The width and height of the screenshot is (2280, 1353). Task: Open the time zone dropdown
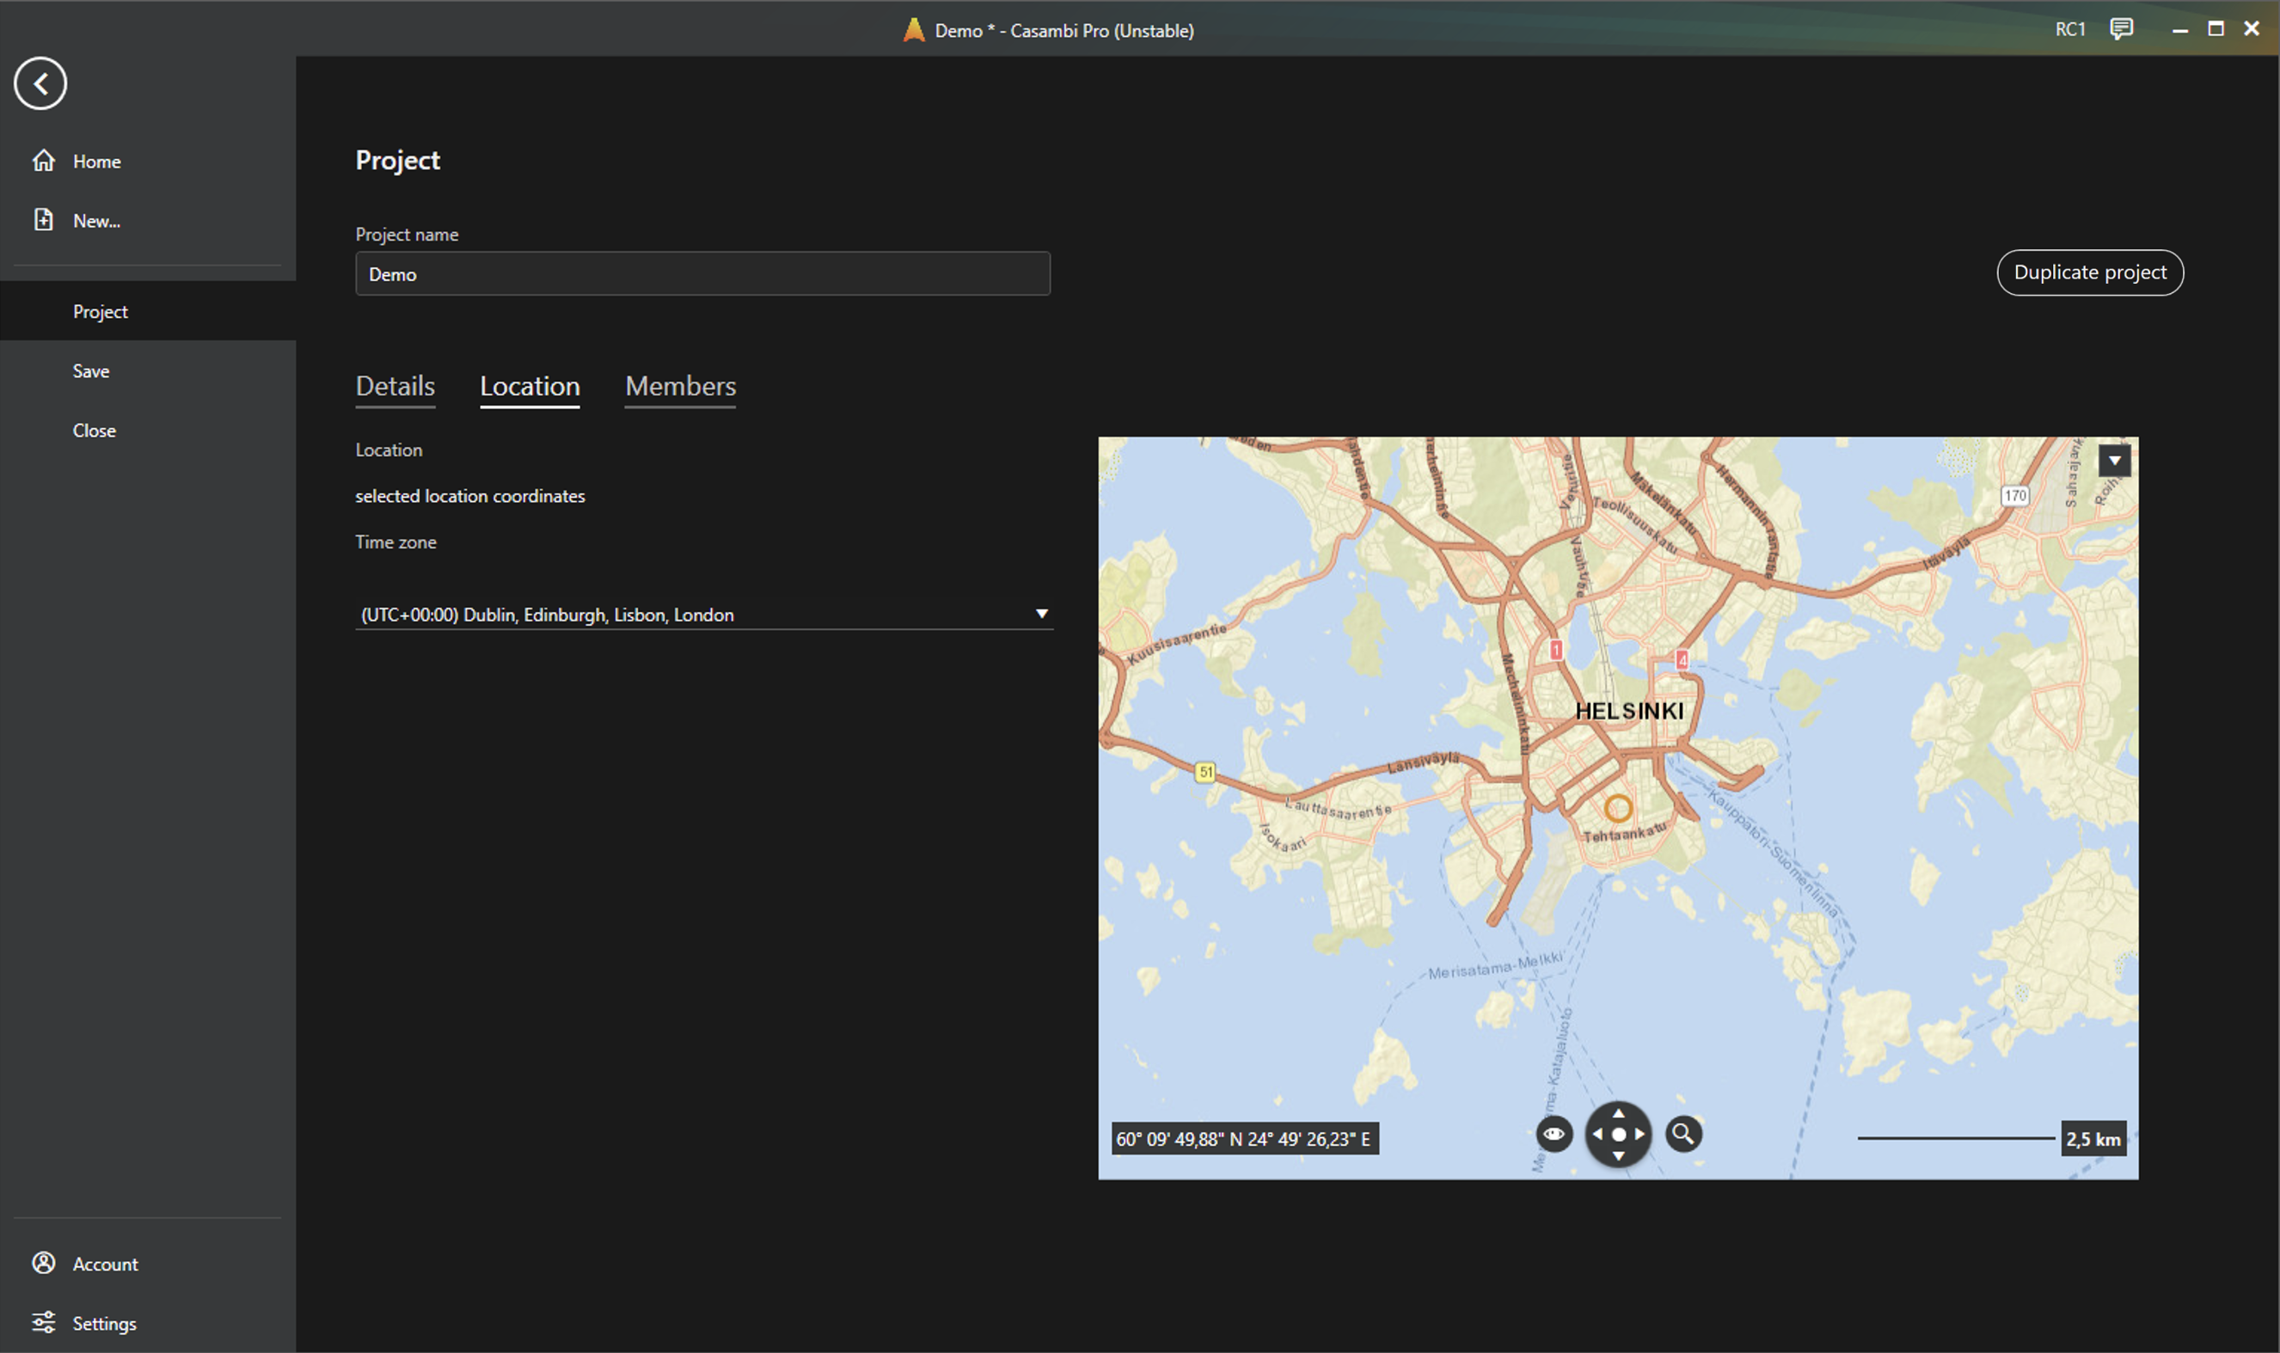tap(1041, 614)
